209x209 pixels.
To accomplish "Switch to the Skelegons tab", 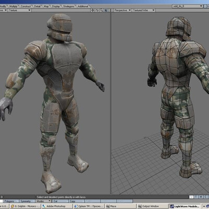I will tap(68, 6).
